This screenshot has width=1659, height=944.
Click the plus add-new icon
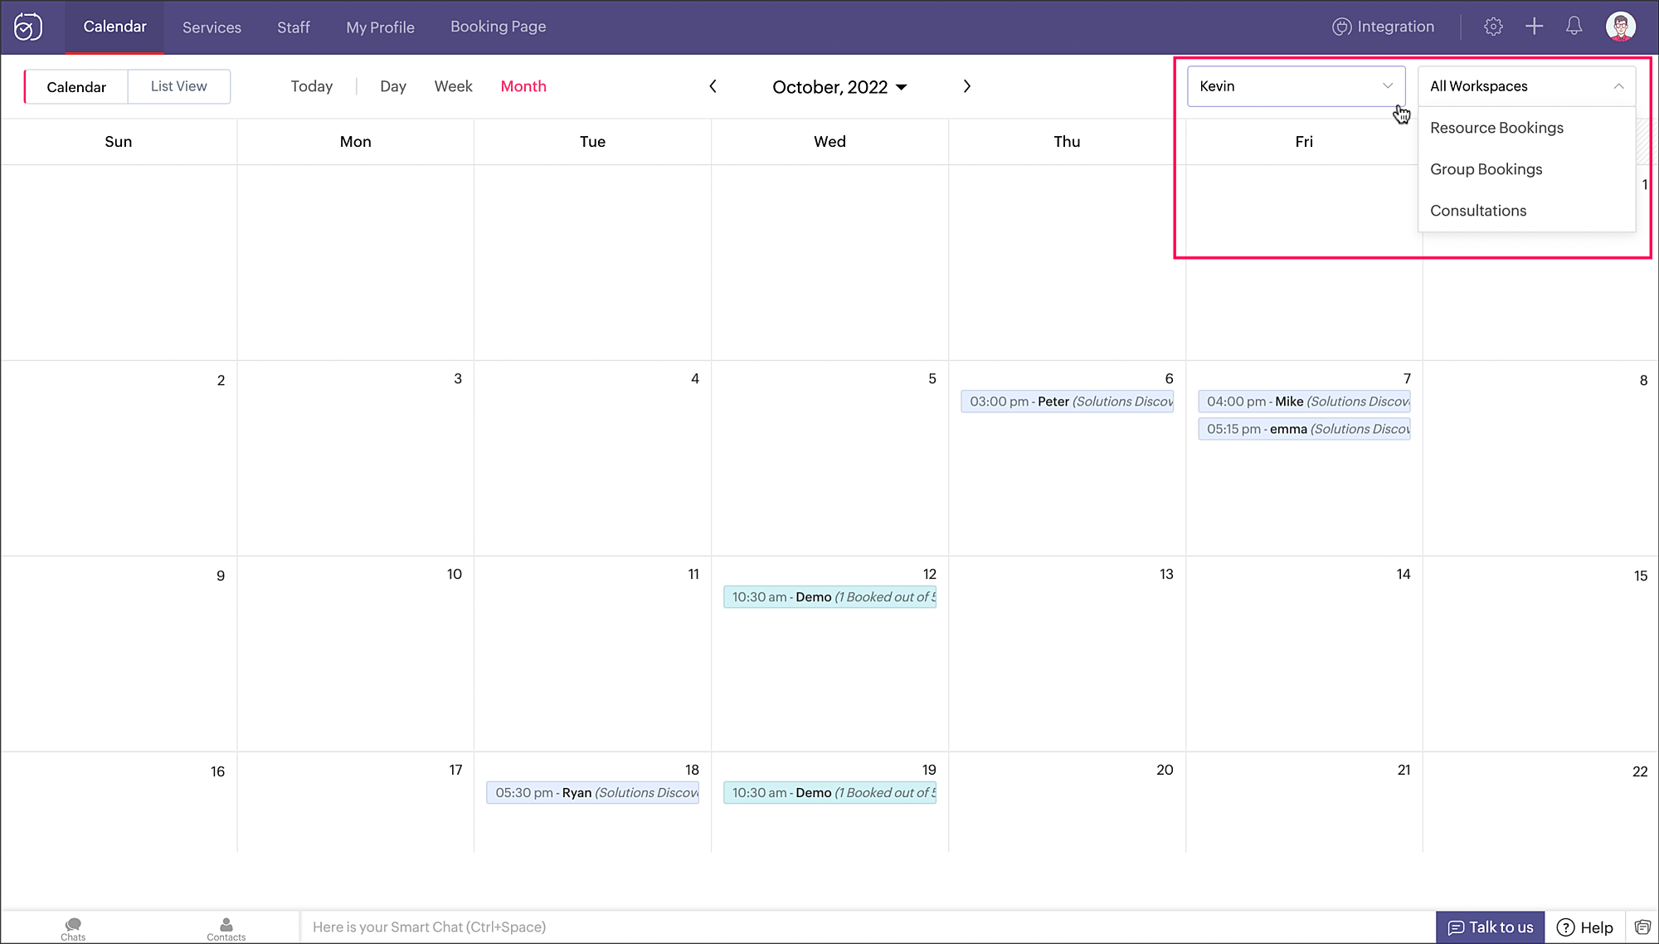point(1534,27)
